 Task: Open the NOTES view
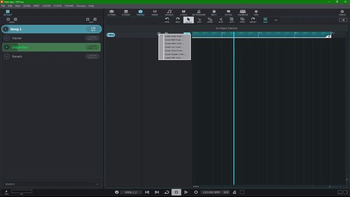click(229, 13)
